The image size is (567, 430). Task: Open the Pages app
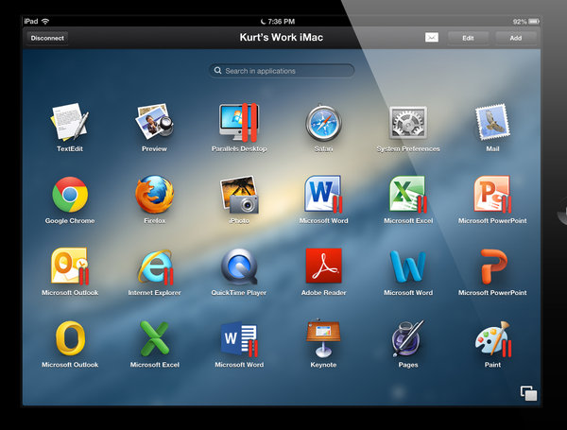click(x=407, y=338)
